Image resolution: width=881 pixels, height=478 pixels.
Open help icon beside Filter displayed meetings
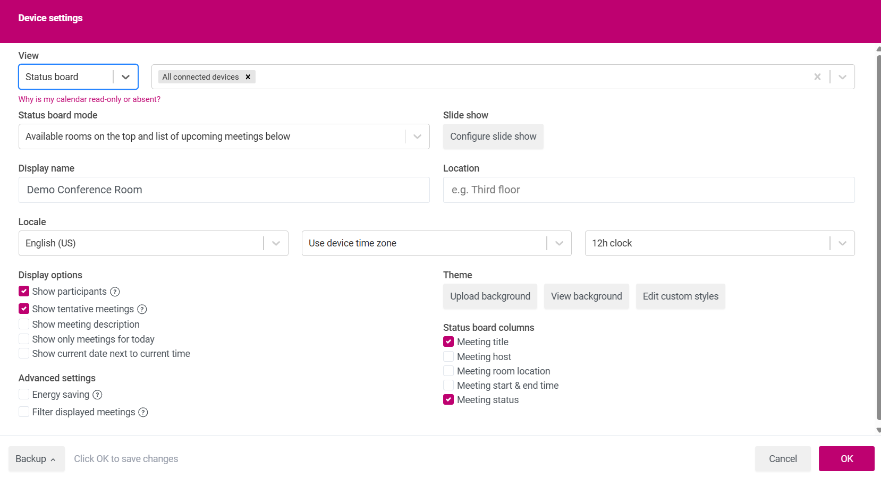[x=143, y=412]
